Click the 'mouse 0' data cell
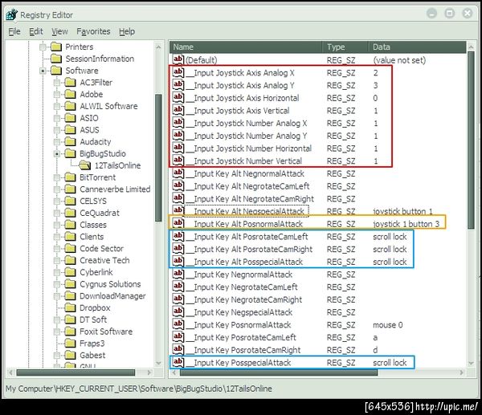The width and height of the screenshot is (482, 415). point(388,324)
